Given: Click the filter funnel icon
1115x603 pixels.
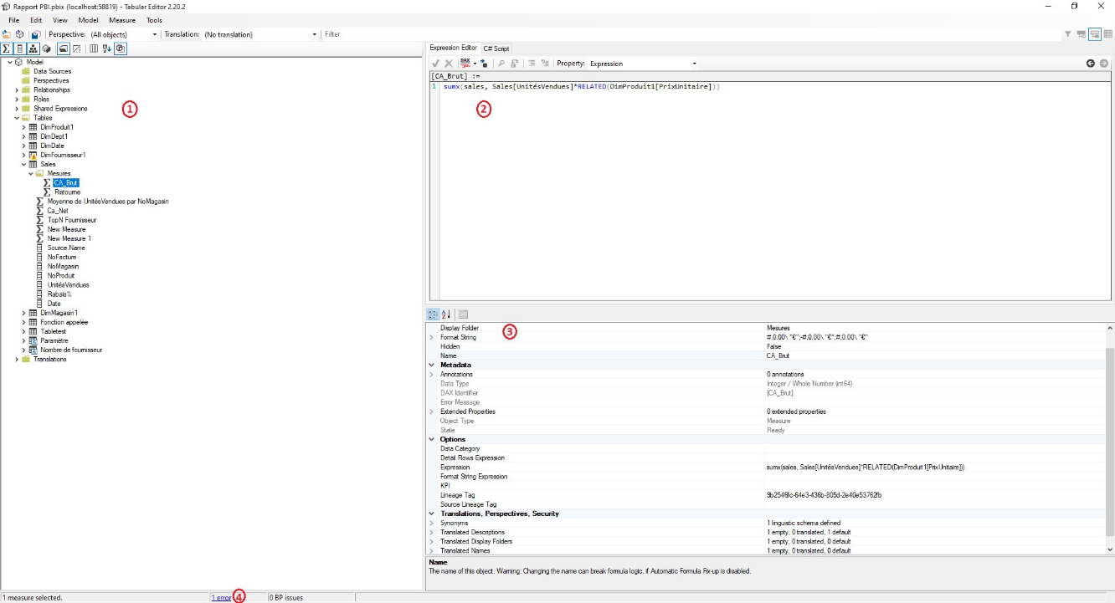Looking at the screenshot, I should coord(1068,34).
